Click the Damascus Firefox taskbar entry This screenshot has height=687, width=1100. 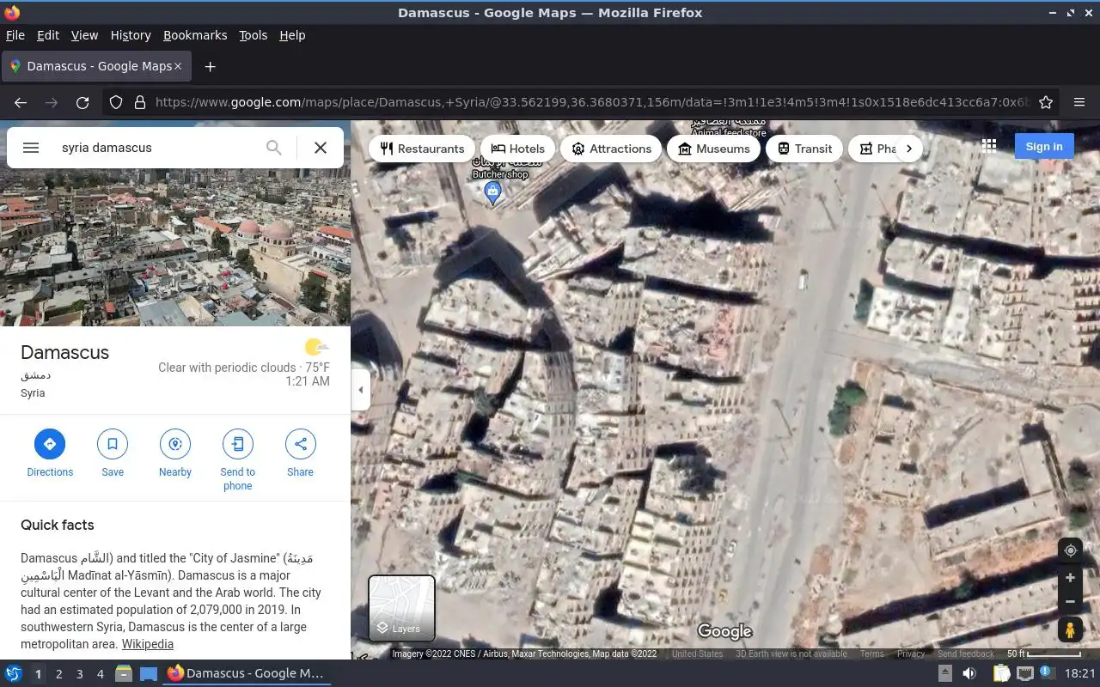246,673
